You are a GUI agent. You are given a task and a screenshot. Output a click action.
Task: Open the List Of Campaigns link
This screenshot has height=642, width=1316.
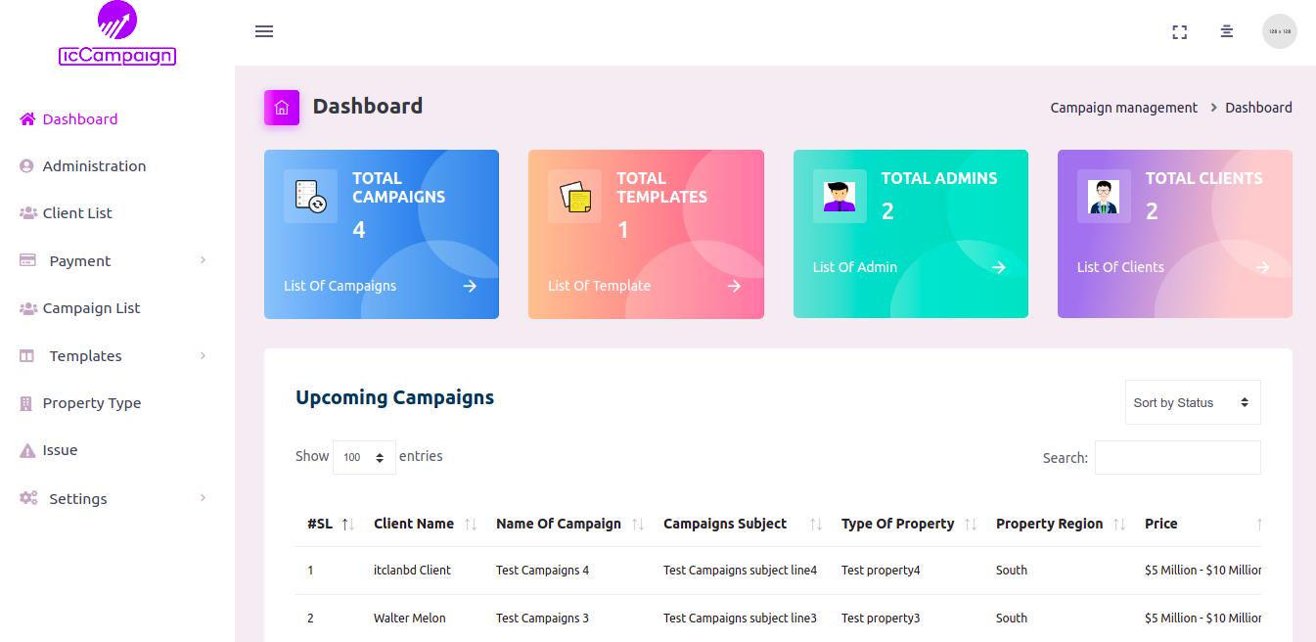click(340, 286)
